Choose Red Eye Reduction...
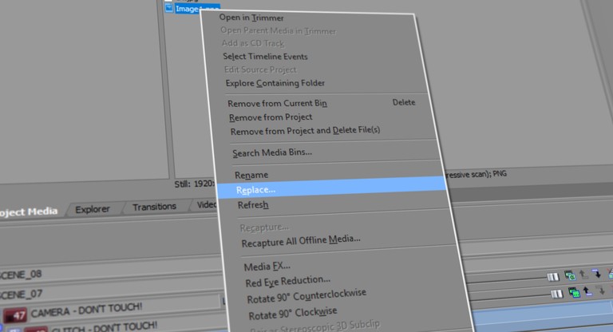Screen dimensions: 613x332 pos(287,281)
